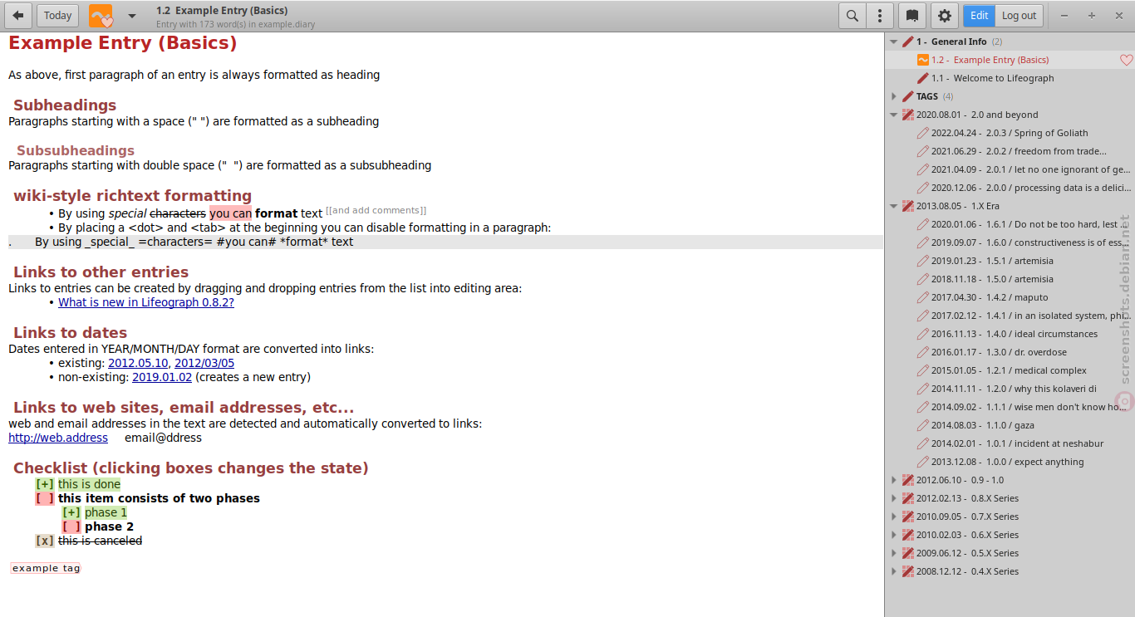This screenshot has height=617, width=1135.
Task: Open the entry icon dropdown arrow
Action: point(132,16)
